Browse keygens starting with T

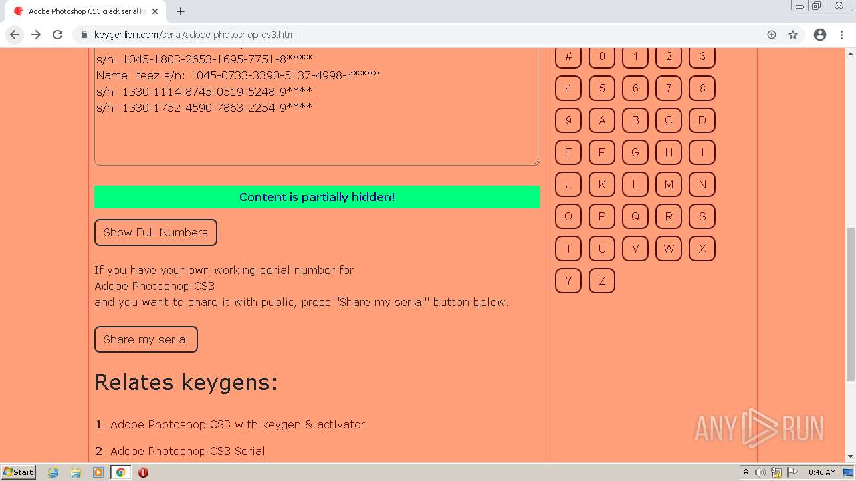click(568, 249)
